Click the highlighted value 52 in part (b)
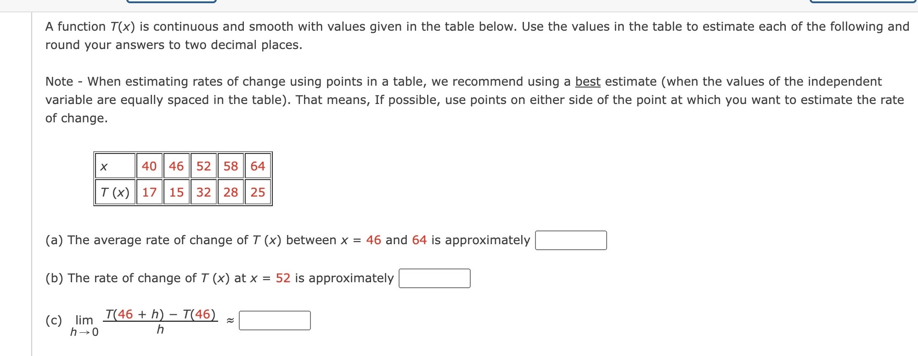918x356 pixels. (282, 277)
